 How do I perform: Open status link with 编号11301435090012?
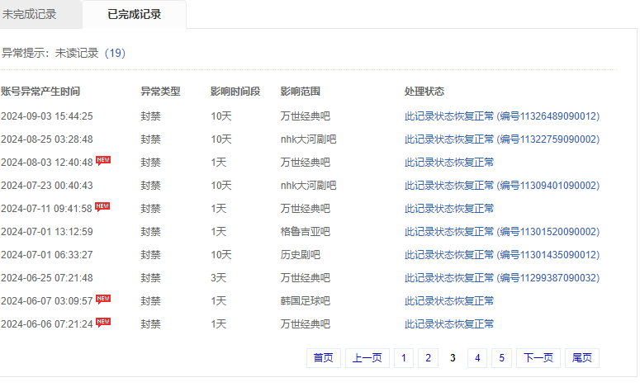(501, 255)
